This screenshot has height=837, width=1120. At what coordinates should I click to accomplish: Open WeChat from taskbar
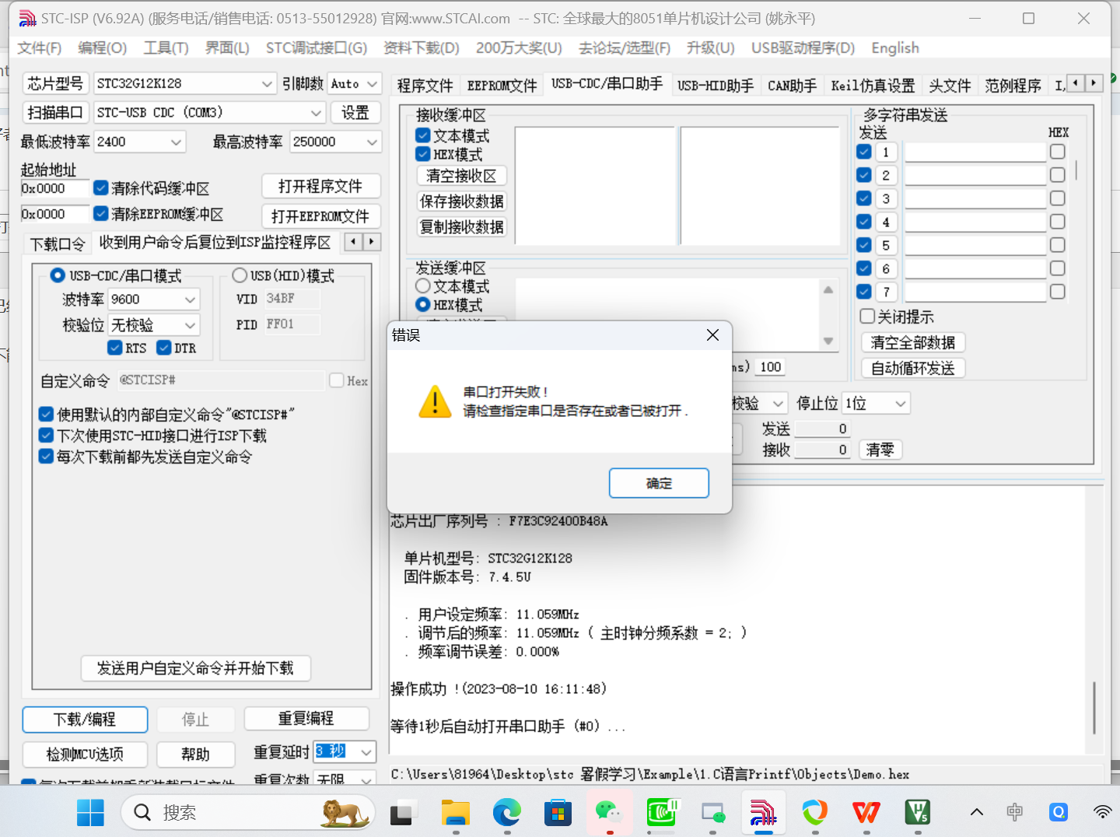click(x=609, y=813)
